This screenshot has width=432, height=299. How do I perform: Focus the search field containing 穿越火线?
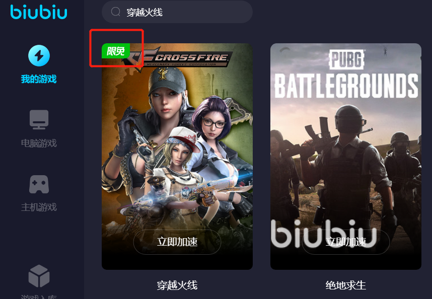point(177,12)
